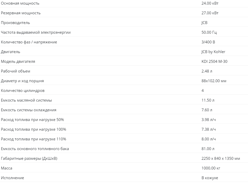Select the 50.00 Гц frequency value
Screen dimensions: 248x183
tap(209, 32)
